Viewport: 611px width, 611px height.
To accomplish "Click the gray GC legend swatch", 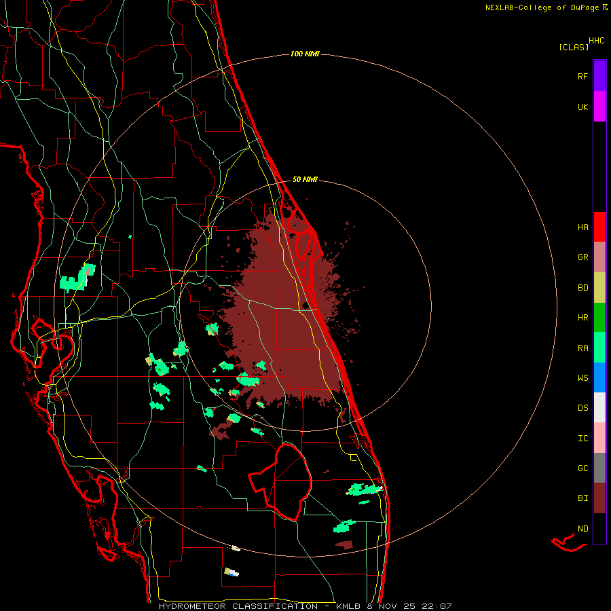I will [599, 468].
